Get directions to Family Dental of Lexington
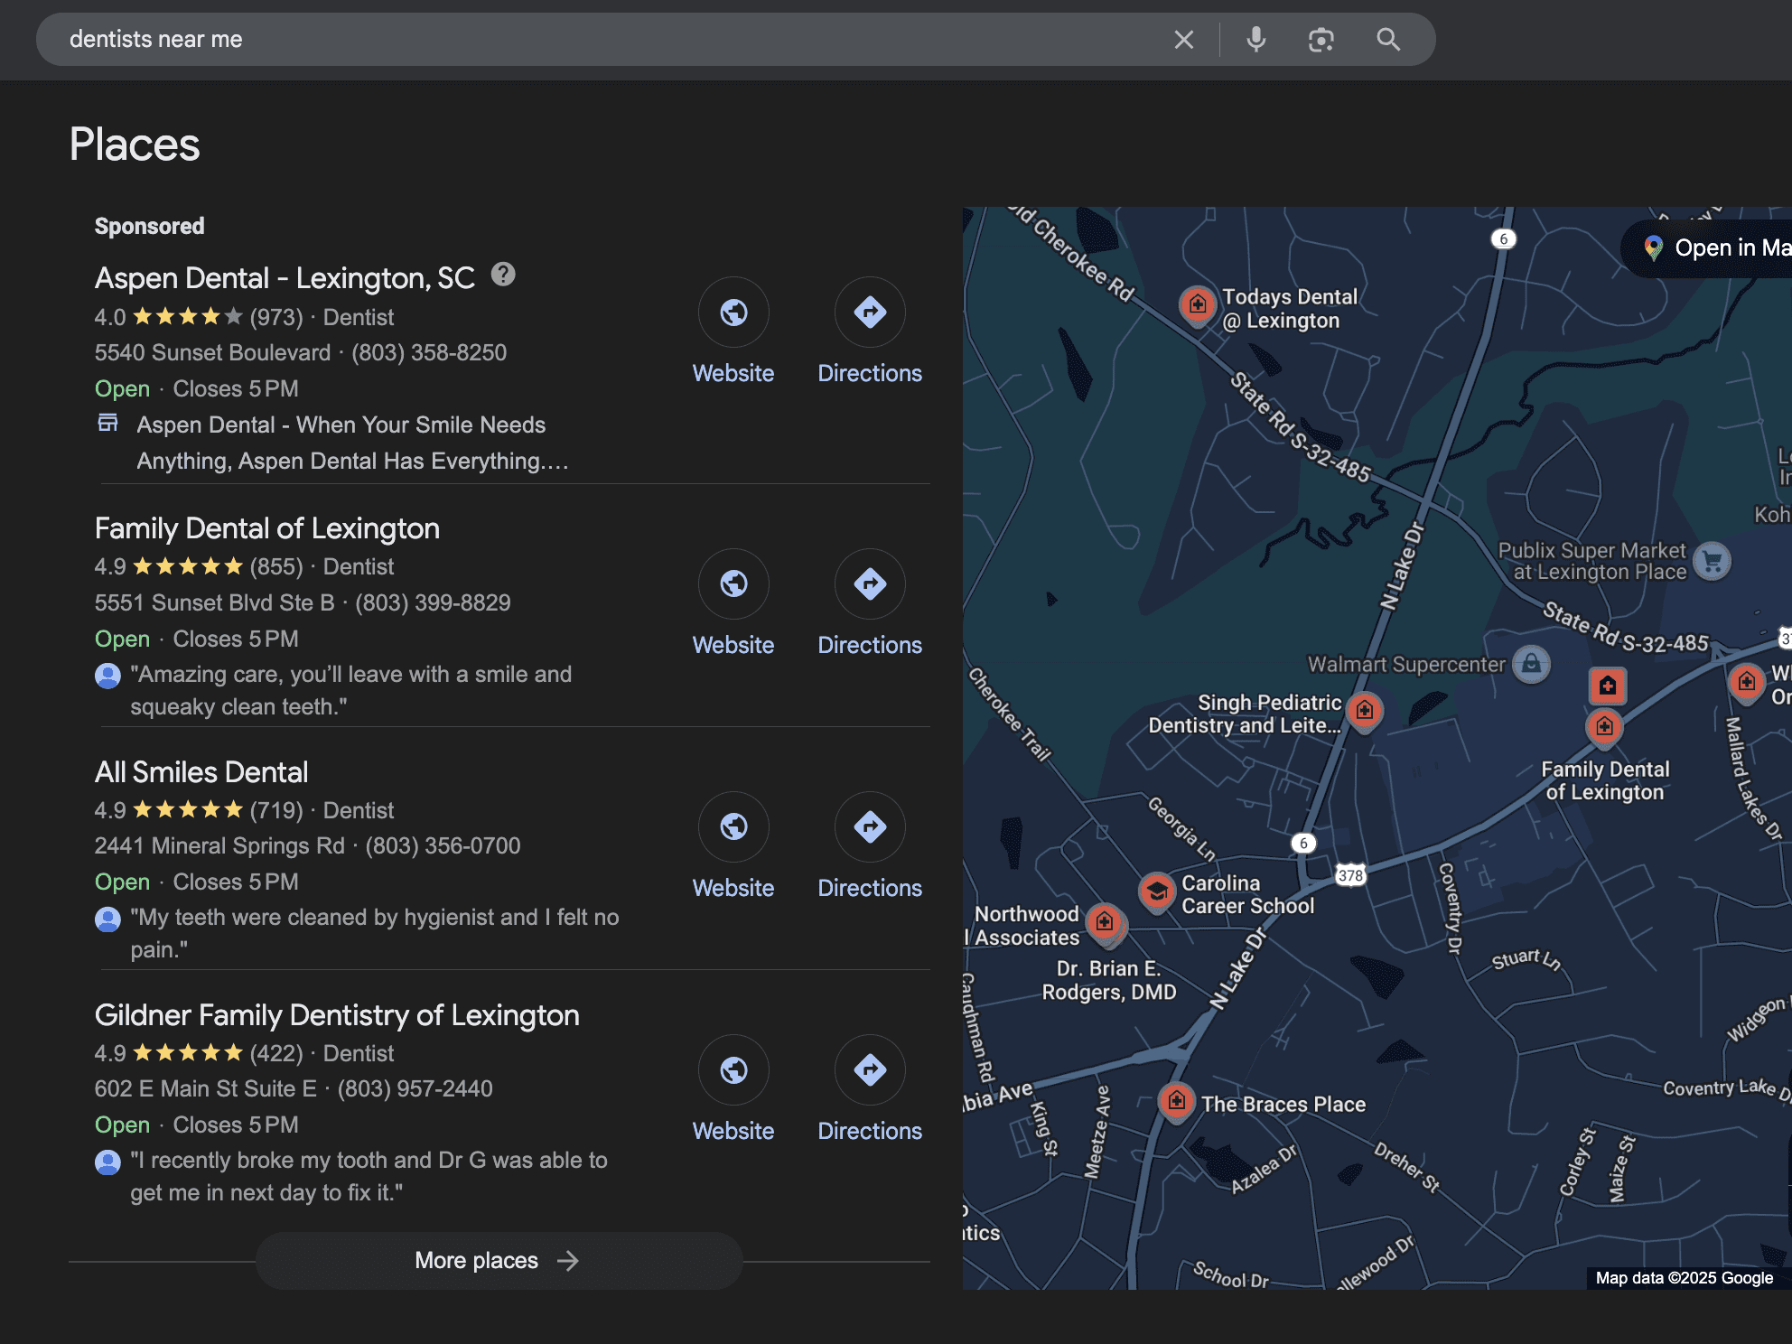This screenshot has height=1344, width=1792. pos(870,584)
